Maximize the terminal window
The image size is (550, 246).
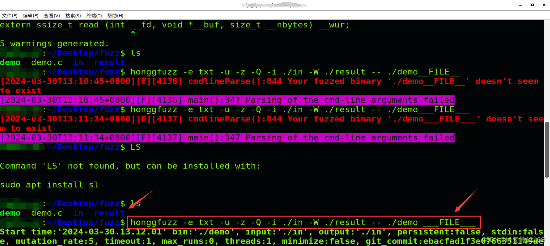[x=532, y=5]
